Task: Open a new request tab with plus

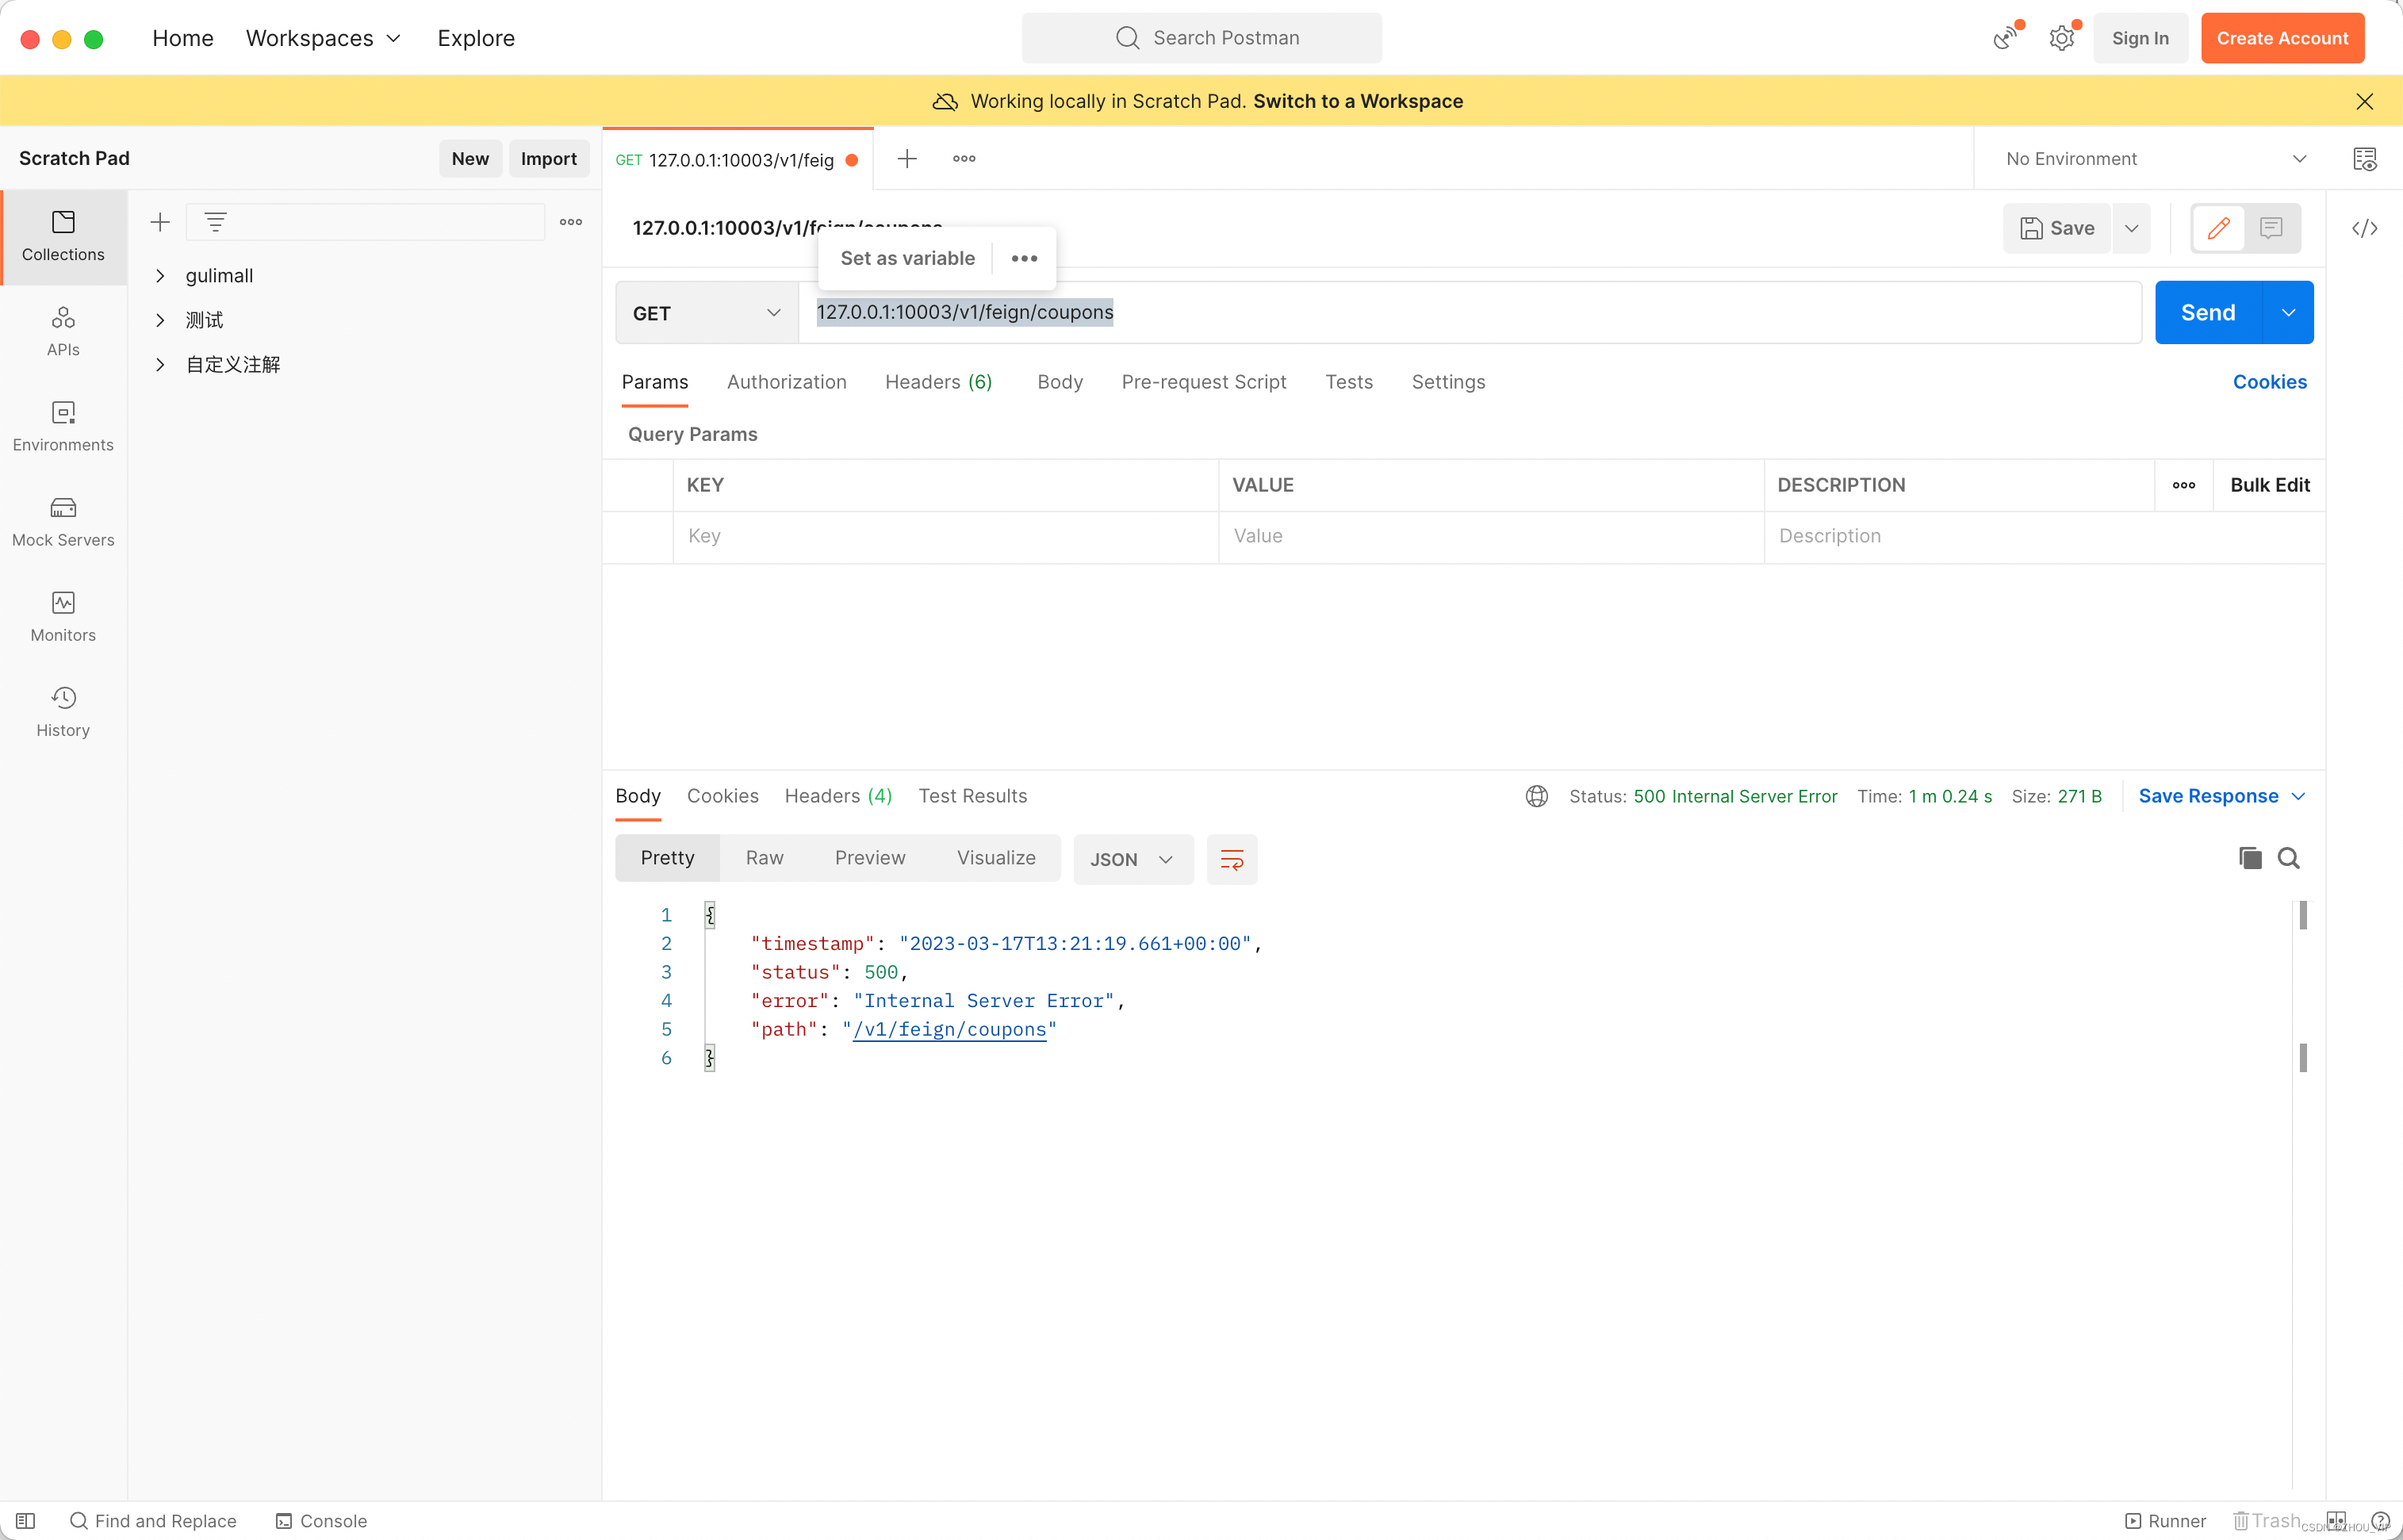Action: 907,159
